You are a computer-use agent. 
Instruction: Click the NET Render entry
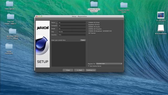click(92, 33)
